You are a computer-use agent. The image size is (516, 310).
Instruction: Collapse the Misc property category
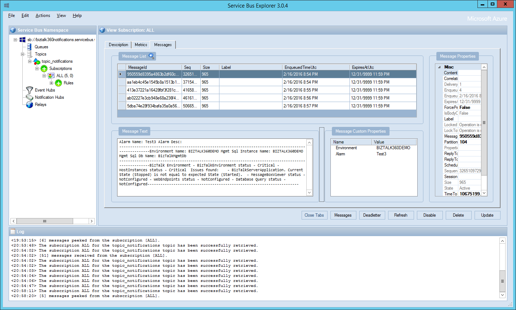(439, 67)
